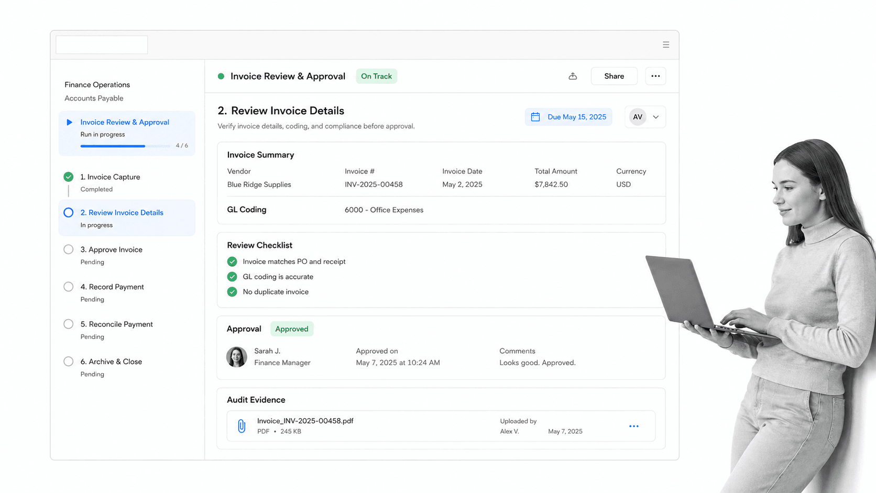Image resolution: width=876 pixels, height=493 pixels.
Task: Click the 245 KB file size
Action: [x=291, y=431]
